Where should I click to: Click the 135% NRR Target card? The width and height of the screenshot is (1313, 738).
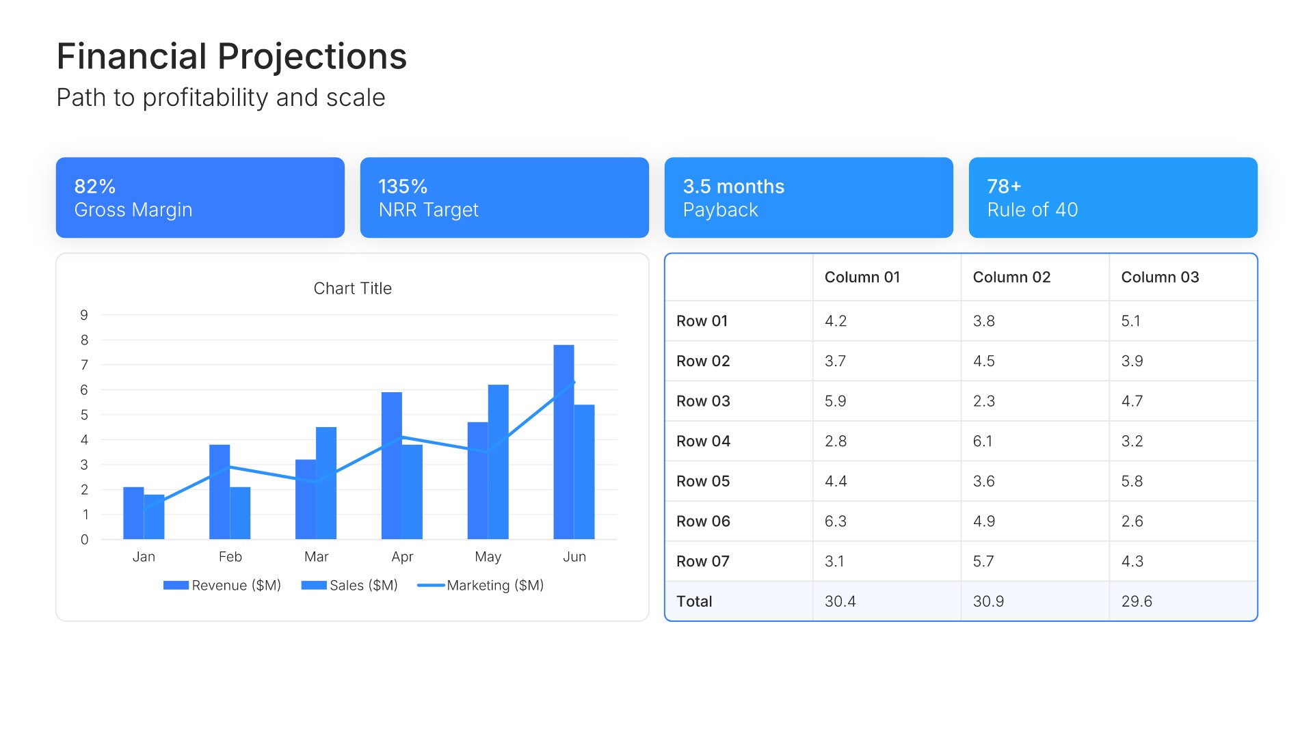504,197
